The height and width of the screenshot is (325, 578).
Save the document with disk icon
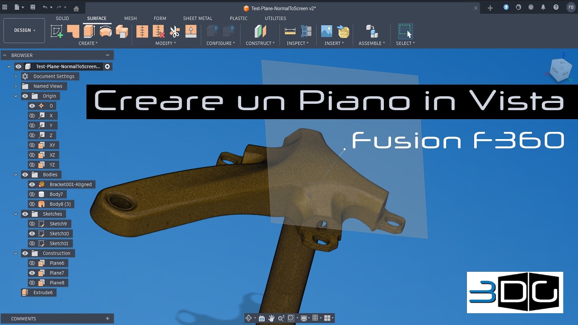[33, 7]
